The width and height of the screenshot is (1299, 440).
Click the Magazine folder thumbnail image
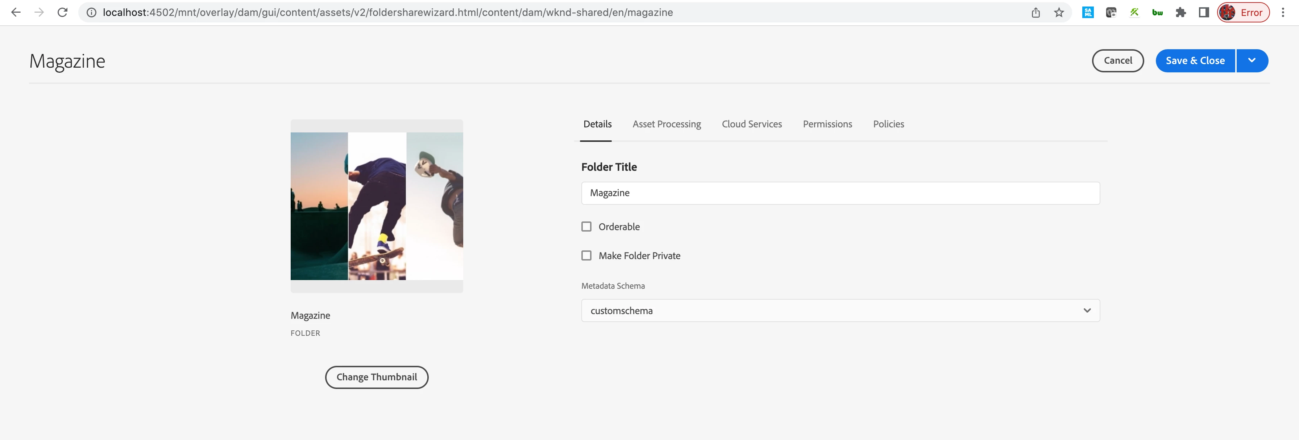(x=376, y=206)
